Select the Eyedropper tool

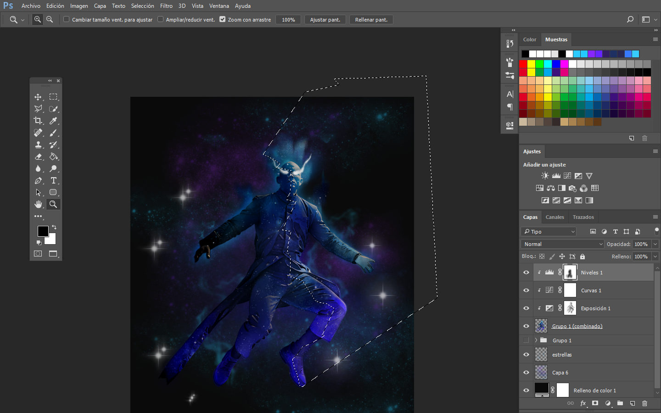click(x=53, y=121)
